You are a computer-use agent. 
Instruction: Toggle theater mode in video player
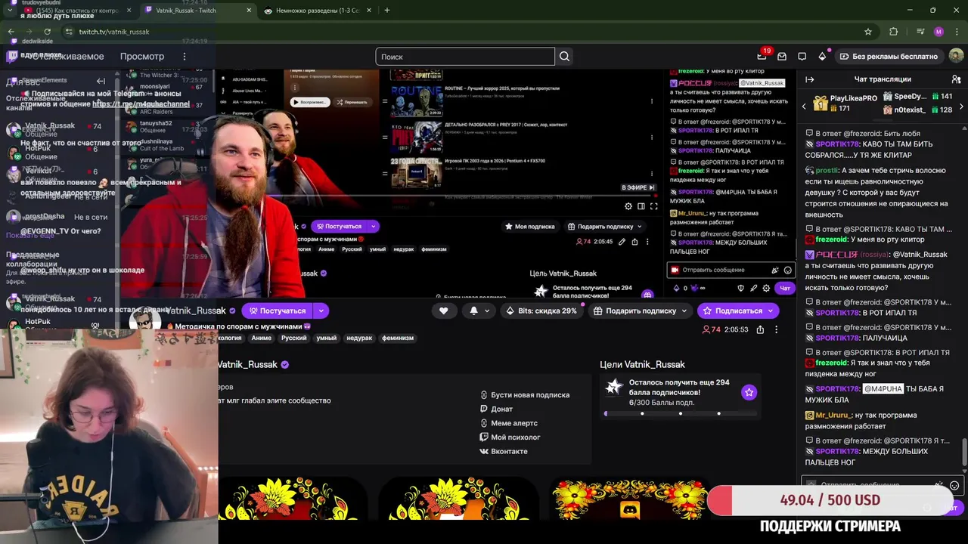(641, 206)
